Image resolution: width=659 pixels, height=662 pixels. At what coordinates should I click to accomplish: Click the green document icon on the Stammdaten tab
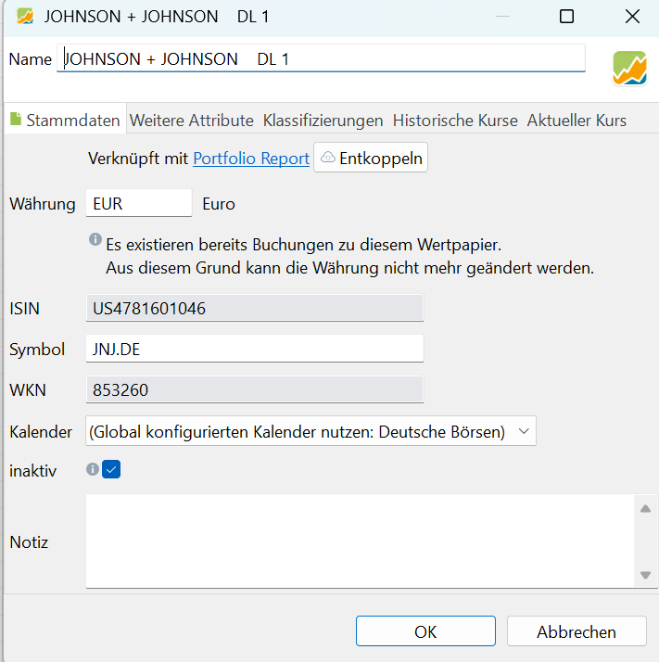point(16,119)
